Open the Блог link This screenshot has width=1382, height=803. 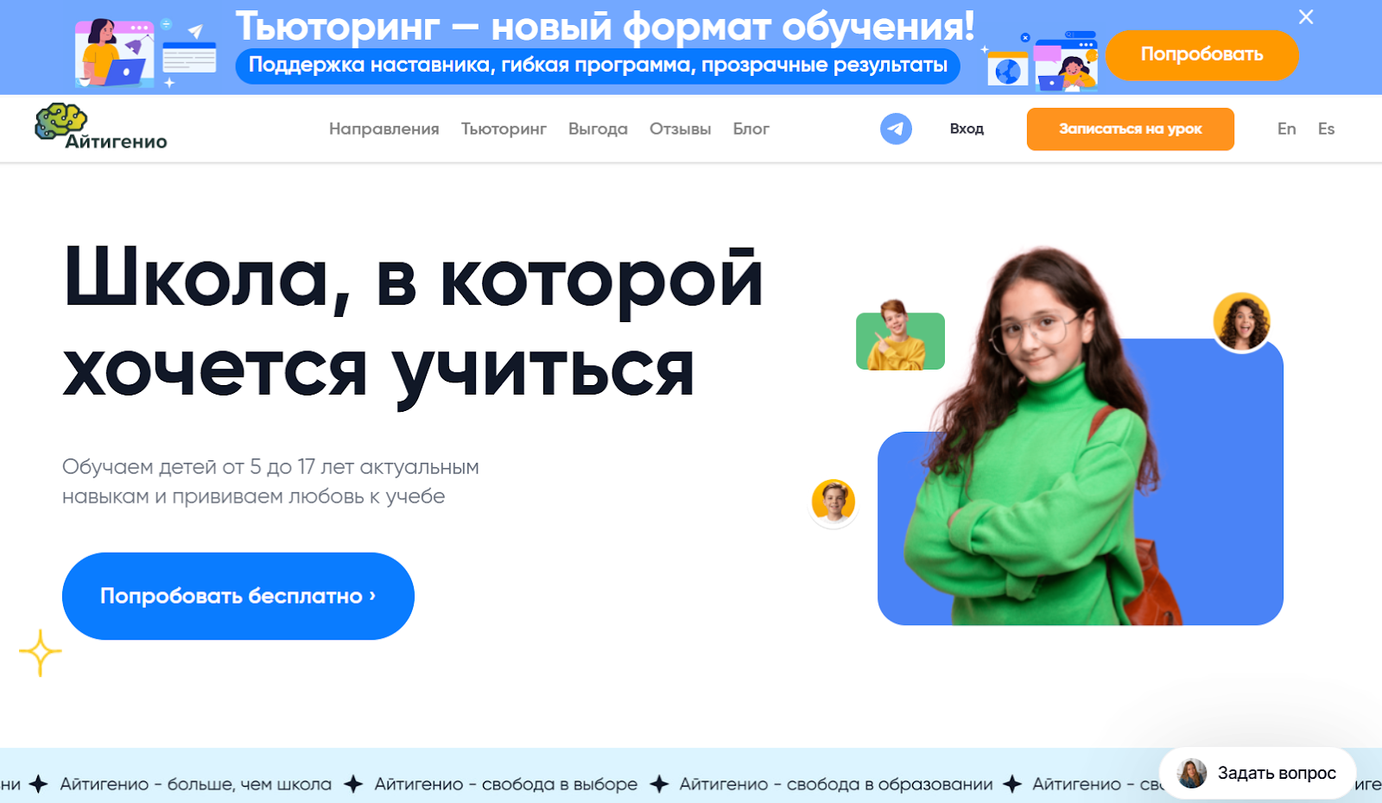coord(751,129)
